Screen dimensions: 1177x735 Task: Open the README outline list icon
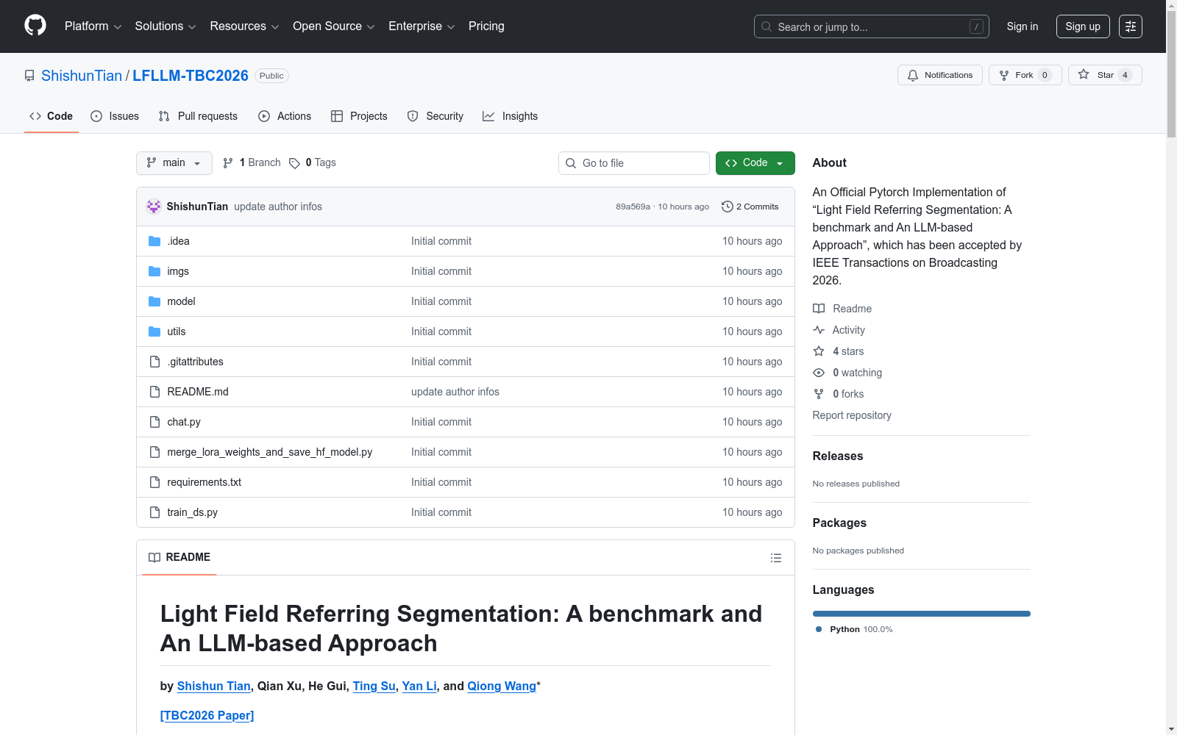coord(775,558)
